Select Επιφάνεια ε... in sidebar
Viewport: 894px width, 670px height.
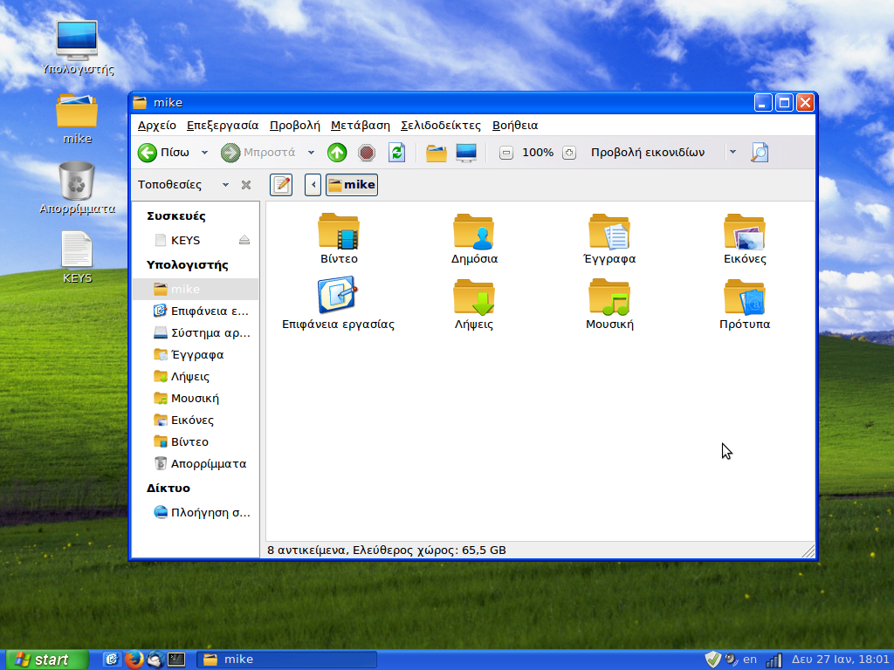pos(196,311)
